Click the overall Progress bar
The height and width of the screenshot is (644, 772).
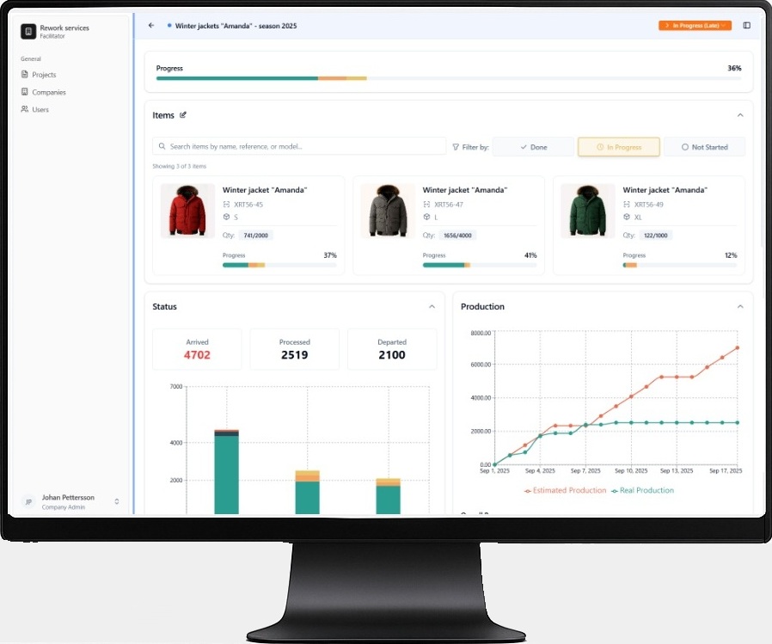click(x=447, y=78)
